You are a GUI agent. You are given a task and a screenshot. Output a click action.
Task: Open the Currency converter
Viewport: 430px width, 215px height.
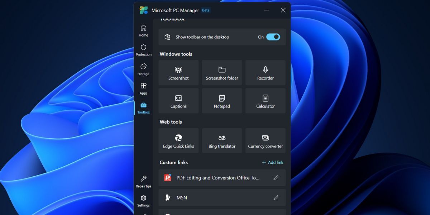tap(265, 140)
